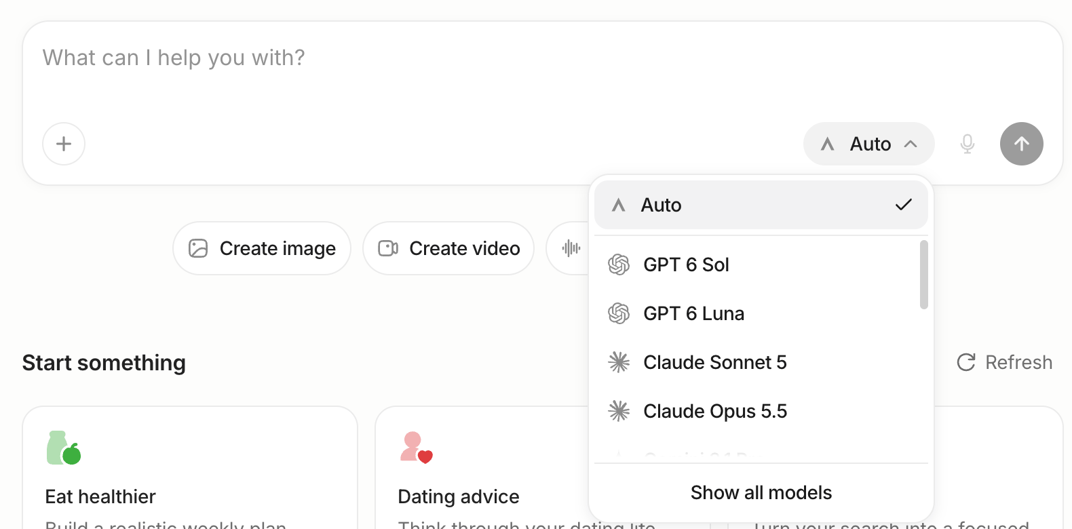Open the Dating advice card
The width and height of the screenshot is (1072, 529).
point(482,468)
